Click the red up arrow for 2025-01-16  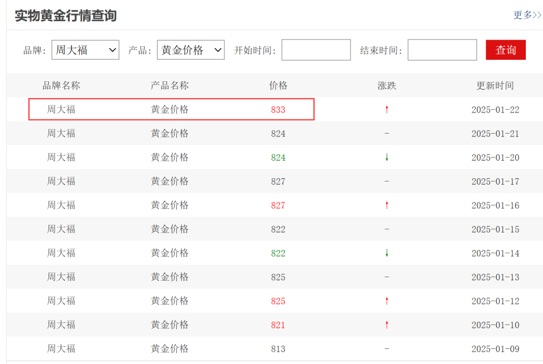(x=387, y=205)
